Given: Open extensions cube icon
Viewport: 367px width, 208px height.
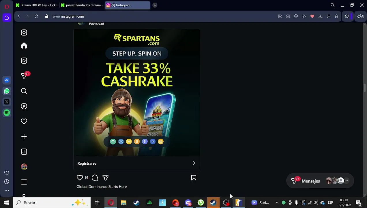Looking at the screenshot, I should (x=347, y=16).
